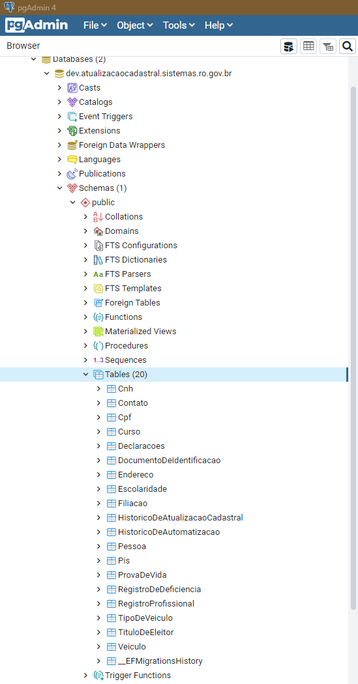Click the Trigger Functions icon
The image size is (358, 684).
click(98, 676)
